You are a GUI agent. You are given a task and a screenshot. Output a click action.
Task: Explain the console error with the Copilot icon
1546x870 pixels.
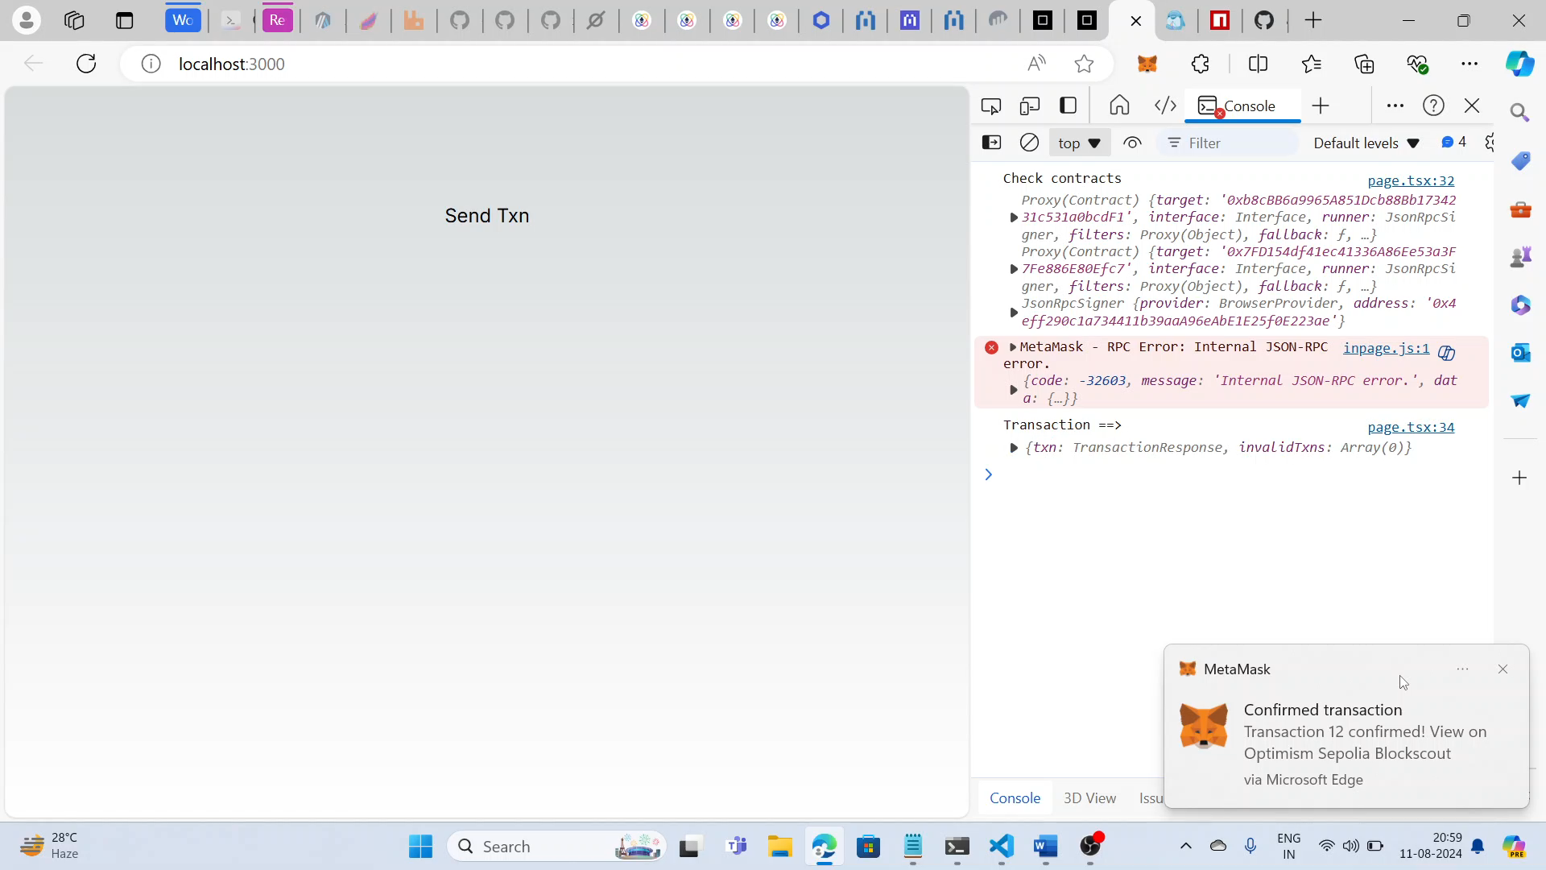(x=1446, y=353)
